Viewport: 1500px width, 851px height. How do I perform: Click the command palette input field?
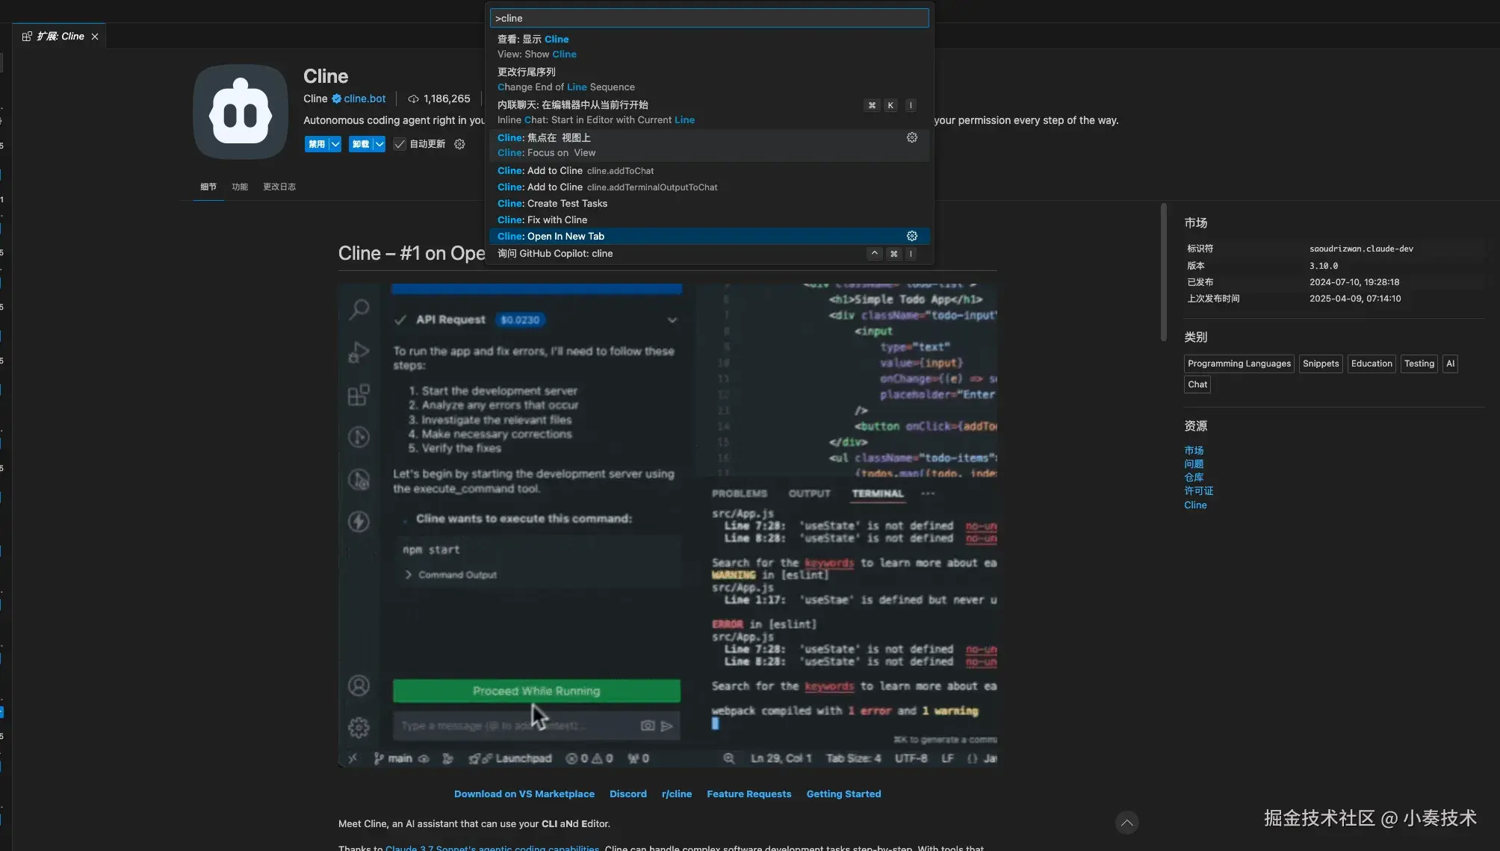click(x=709, y=18)
